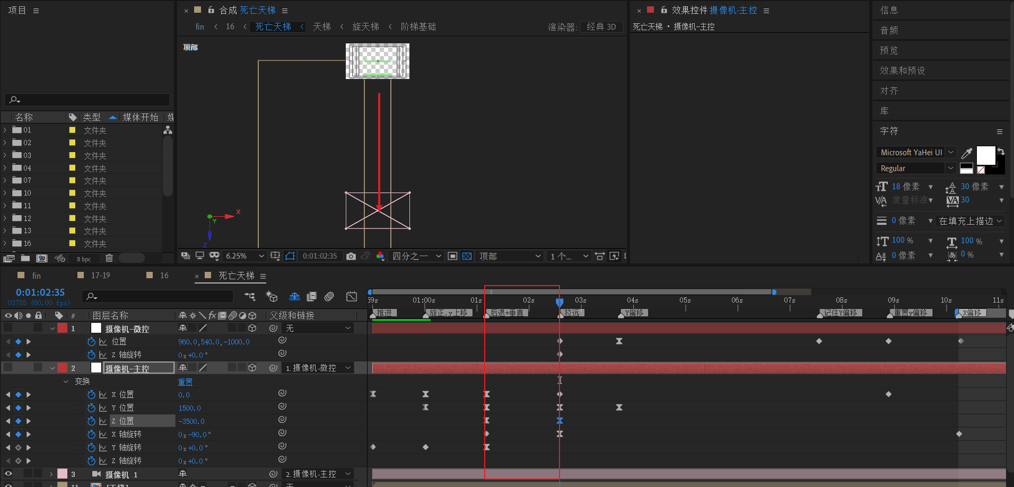
Task: Open the graph editor icon
Action: [351, 296]
